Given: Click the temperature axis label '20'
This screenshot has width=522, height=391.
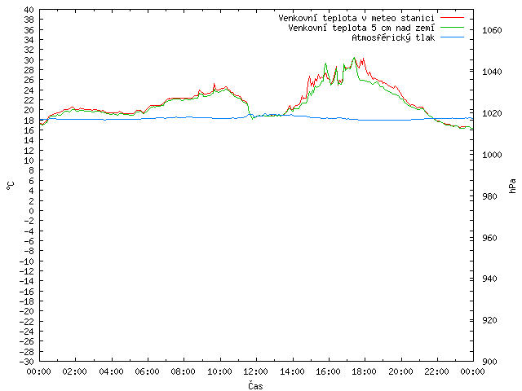Looking at the screenshot, I should [29, 111].
